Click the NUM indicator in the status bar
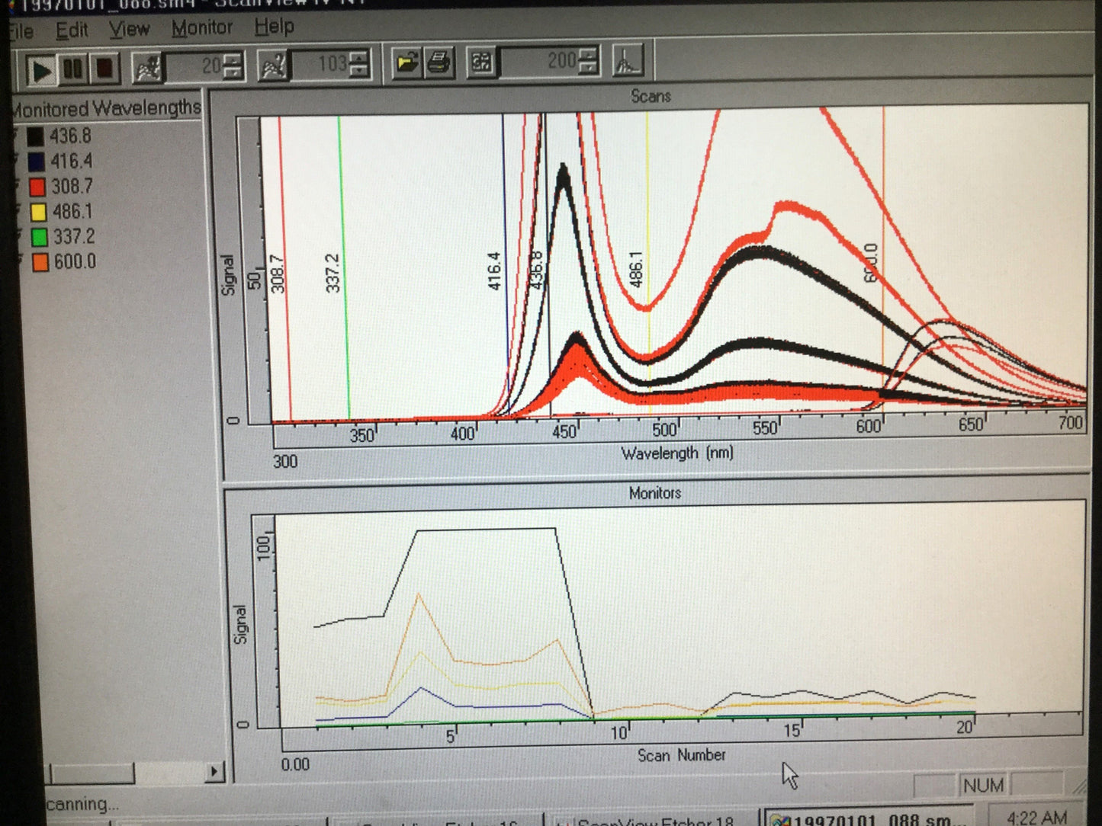1102x826 pixels. (x=983, y=785)
